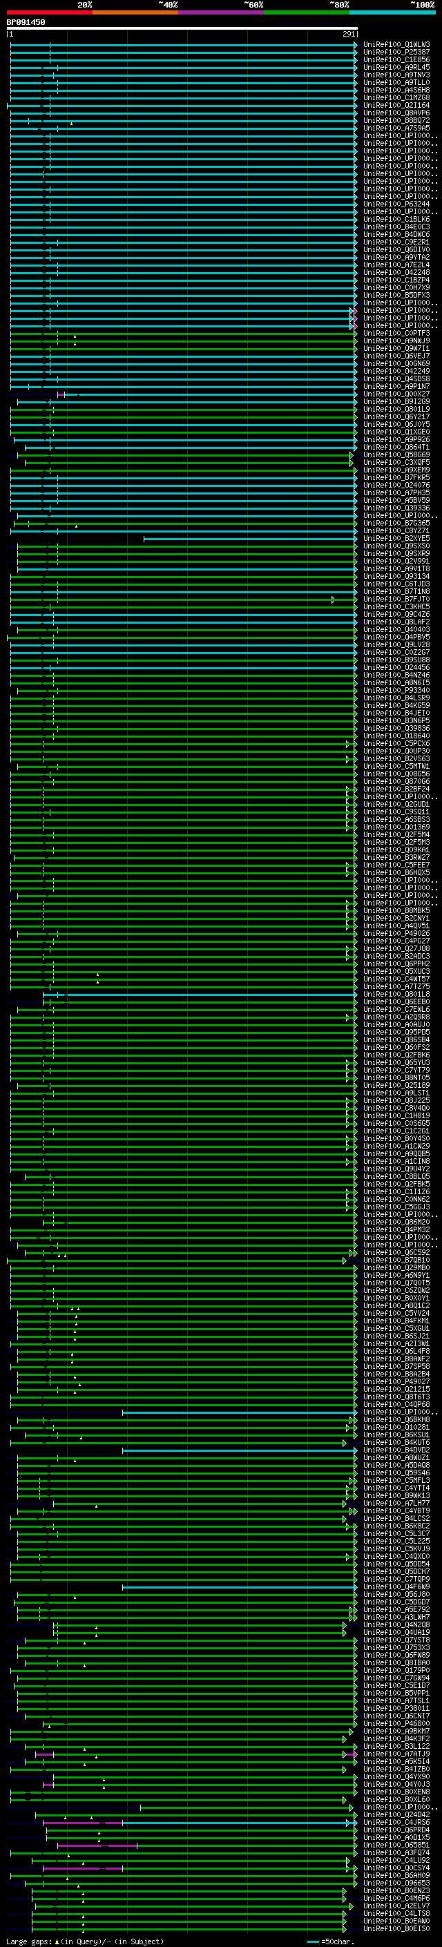Click the Large gaps legend text
442x1947 pixels.
coord(29,1941)
